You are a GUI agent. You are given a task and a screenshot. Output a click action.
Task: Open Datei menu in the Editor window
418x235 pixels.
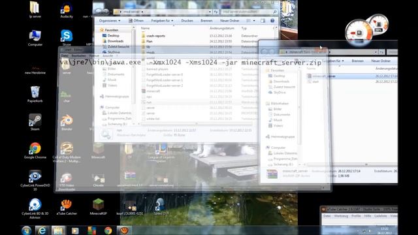(x=65, y=55)
